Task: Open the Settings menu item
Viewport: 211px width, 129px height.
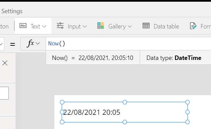Action: (12, 11)
